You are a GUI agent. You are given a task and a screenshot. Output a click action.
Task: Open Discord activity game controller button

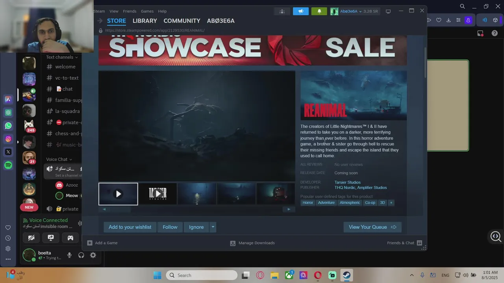coord(70,237)
